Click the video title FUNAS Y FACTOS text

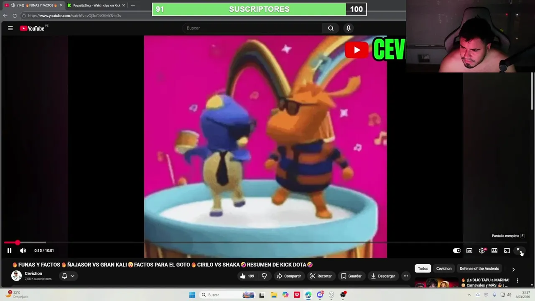[x=162, y=265]
